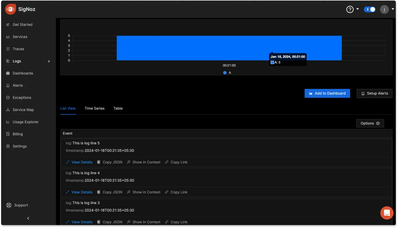Copy JSON for log line 3

[x=110, y=222]
